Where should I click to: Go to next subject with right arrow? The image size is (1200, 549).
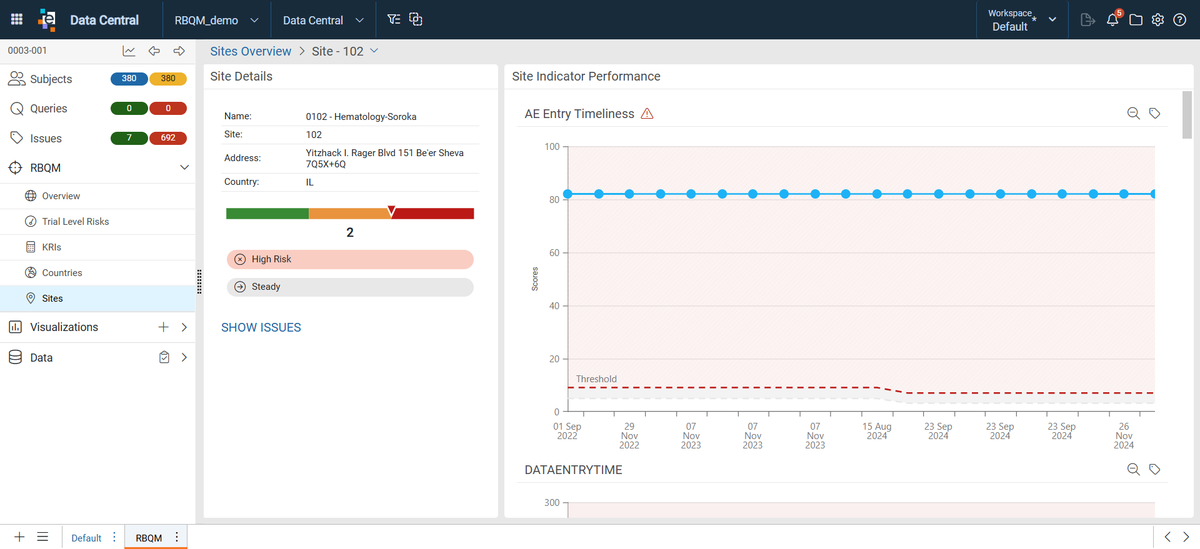tap(179, 51)
